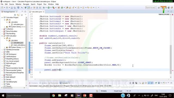Collapse All in Package Explorer toolbar
The image size is (174, 98).
tap(15, 15)
